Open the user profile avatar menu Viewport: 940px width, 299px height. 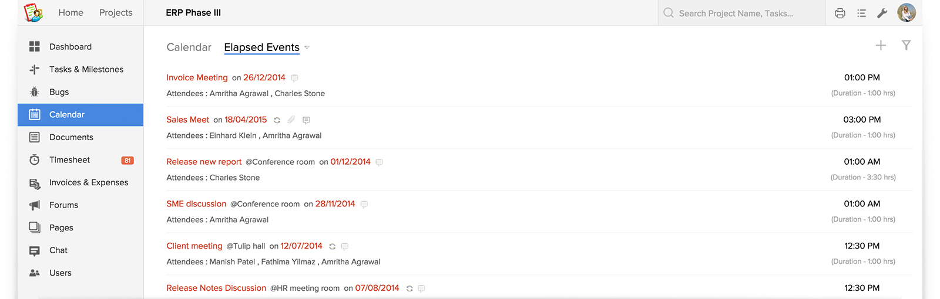906,13
